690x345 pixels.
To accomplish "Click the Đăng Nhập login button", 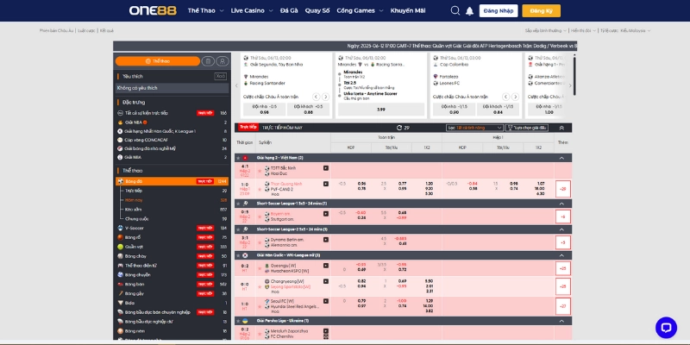I will [499, 11].
